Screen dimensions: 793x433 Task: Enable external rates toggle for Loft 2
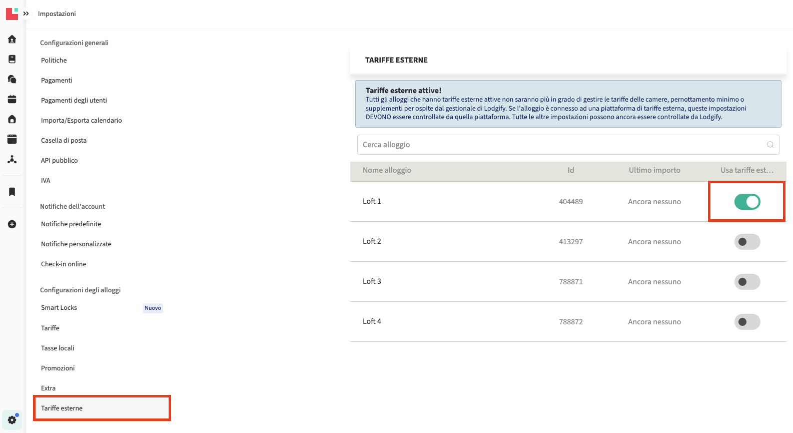747,242
